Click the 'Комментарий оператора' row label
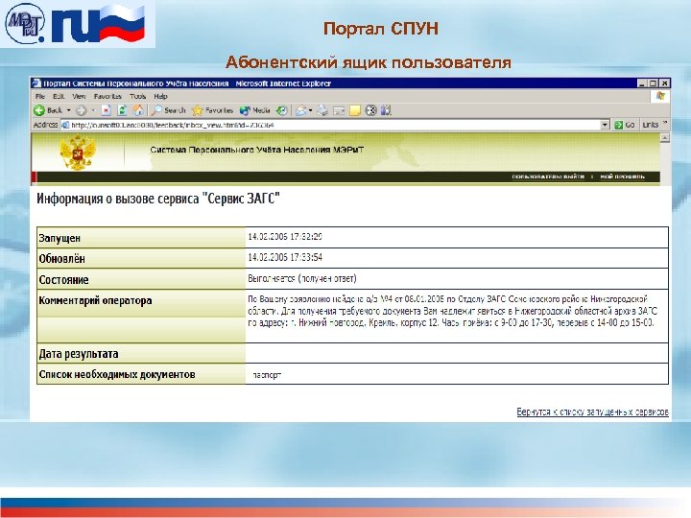691x518 pixels. click(x=95, y=301)
